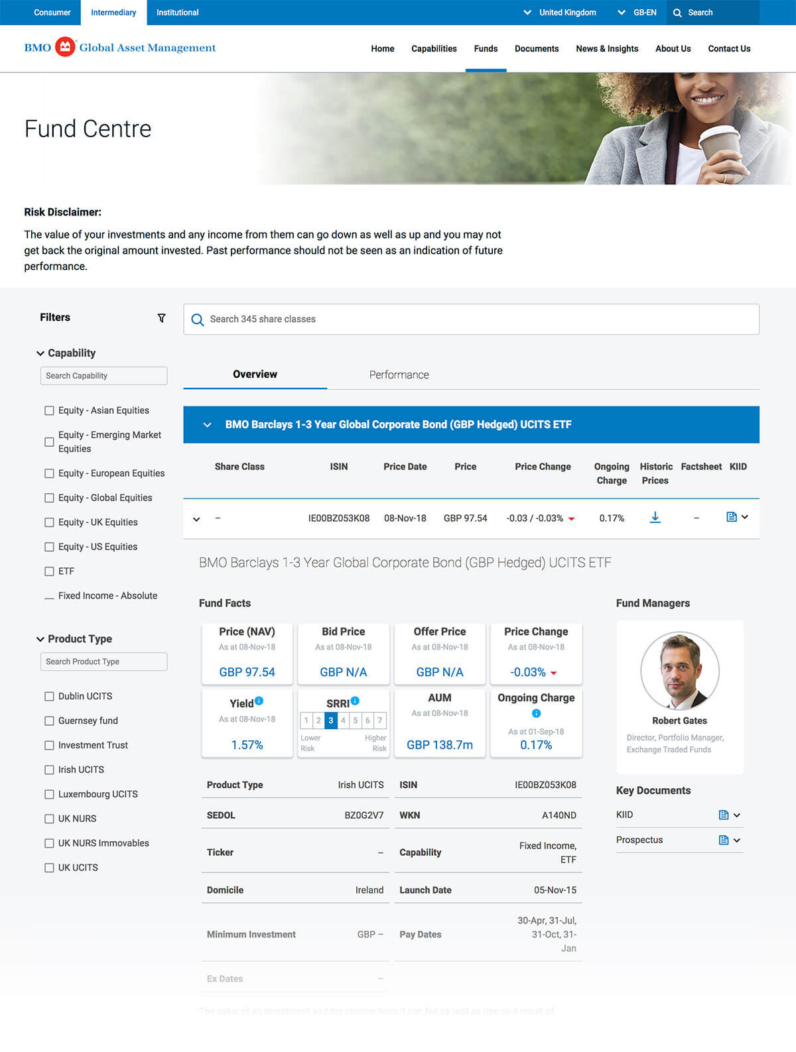796x1052 pixels.
Task: Select the Luxembourg UCITS checkbox
Action: click(x=49, y=794)
